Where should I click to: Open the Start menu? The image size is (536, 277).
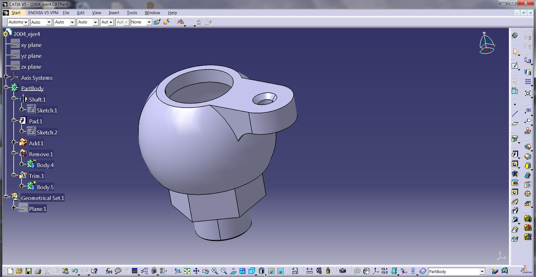(x=16, y=13)
